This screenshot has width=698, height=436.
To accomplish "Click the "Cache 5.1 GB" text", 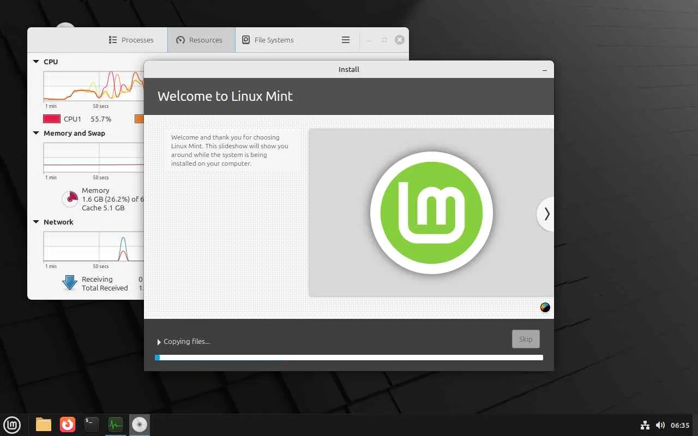I will [103, 208].
